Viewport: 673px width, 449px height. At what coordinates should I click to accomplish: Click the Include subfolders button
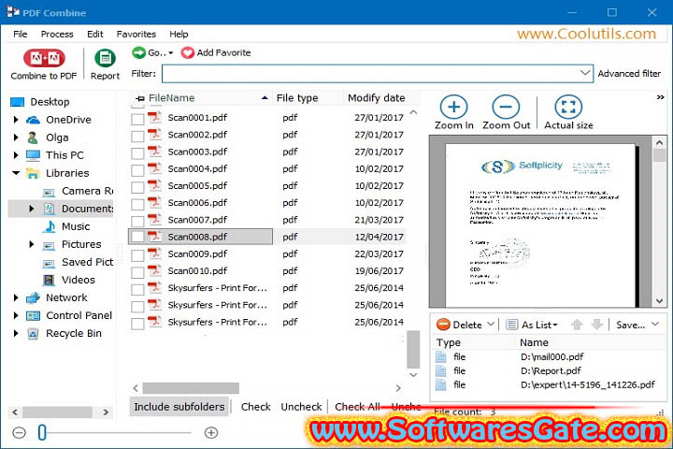179,407
